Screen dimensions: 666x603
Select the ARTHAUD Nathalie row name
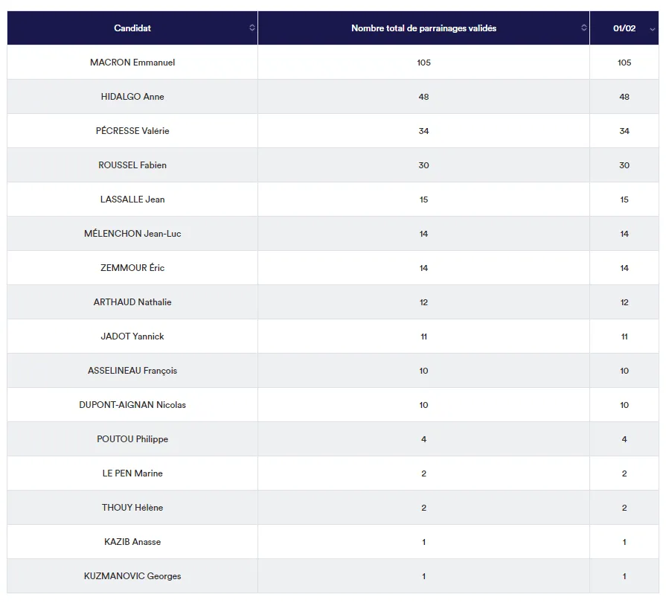click(132, 302)
